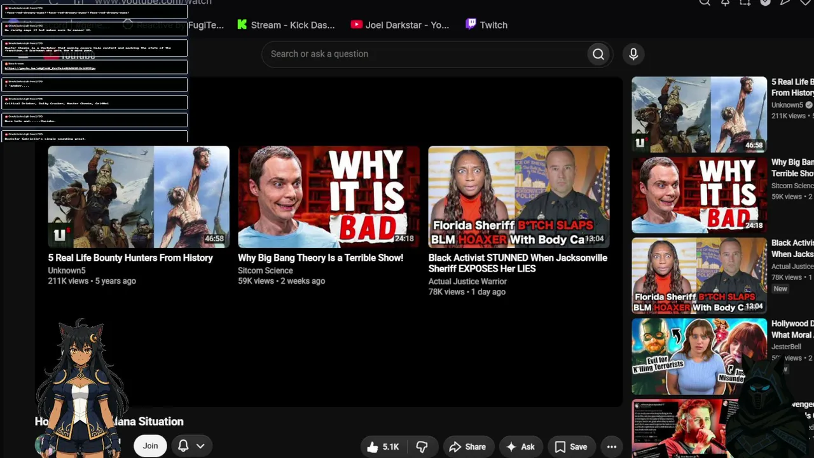The width and height of the screenshot is (814, 458).
Task: Click the 46:58 duration badge on end-screen video
Action: point(214,239)
